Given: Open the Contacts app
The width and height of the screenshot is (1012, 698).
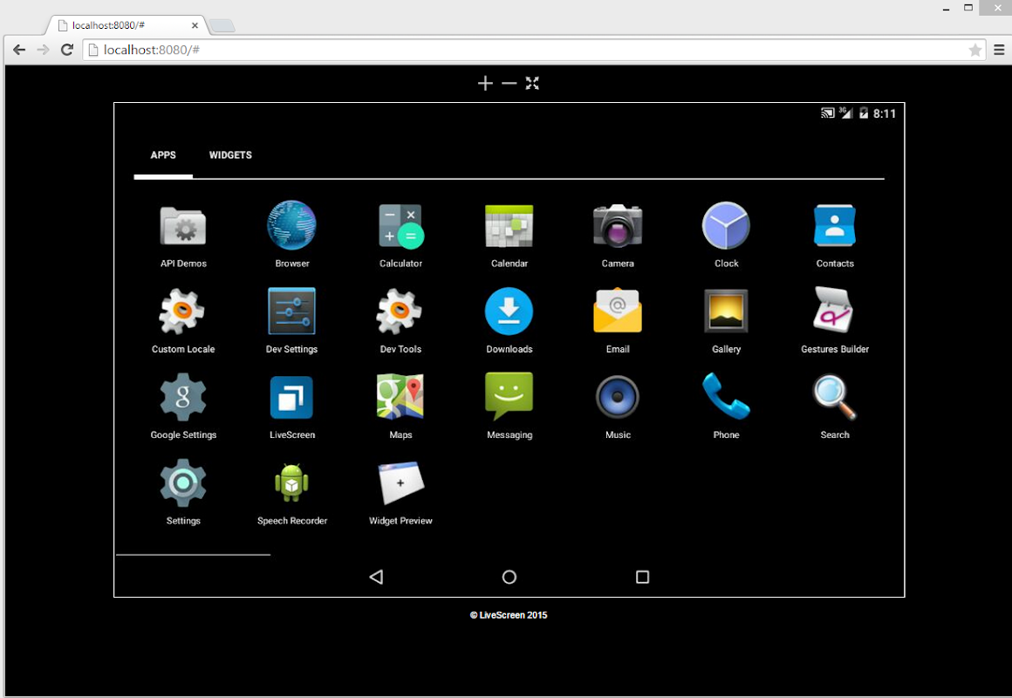Looking at the screenshot, I should [835, 225].
